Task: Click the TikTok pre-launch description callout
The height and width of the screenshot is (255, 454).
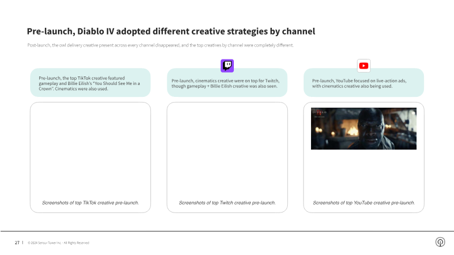Action: pos(90,83)
